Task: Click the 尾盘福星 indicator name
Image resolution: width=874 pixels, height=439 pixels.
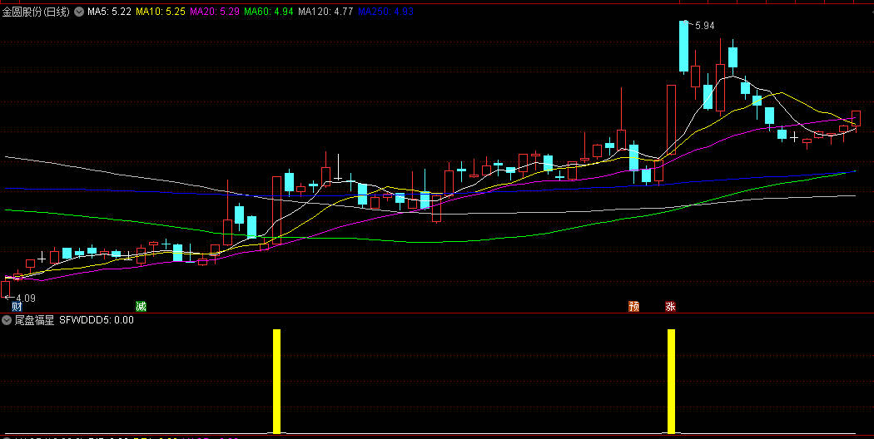Action: click(x=34, y=320)
